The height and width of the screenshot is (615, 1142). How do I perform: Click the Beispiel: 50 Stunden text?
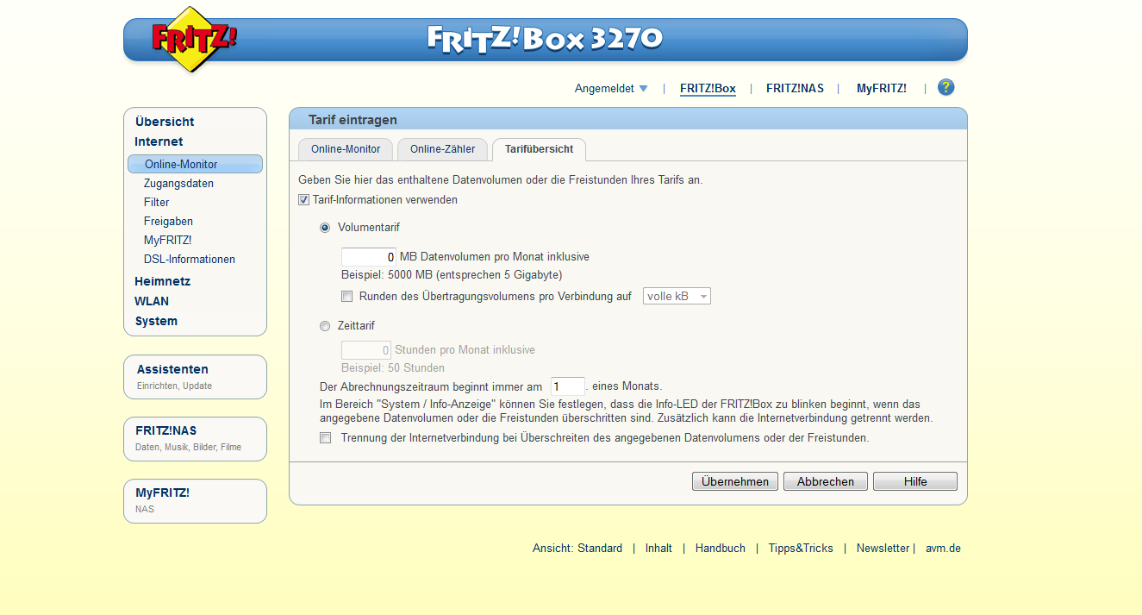click(x=393, y=368)
